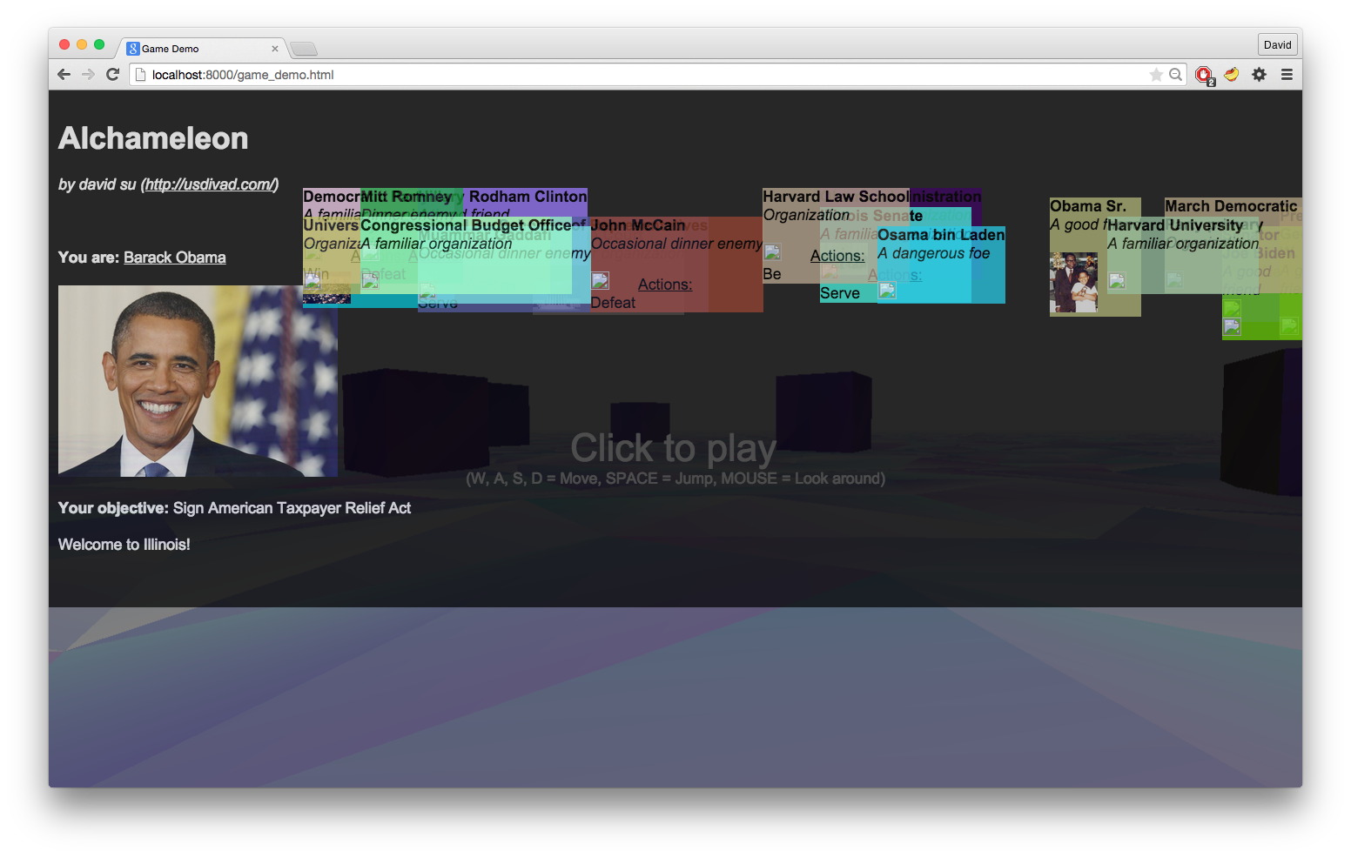Viewport: 1351px width, 857px height.
Task: Click the "Click to play" overlay text
Action: click(x=674, y=448)
